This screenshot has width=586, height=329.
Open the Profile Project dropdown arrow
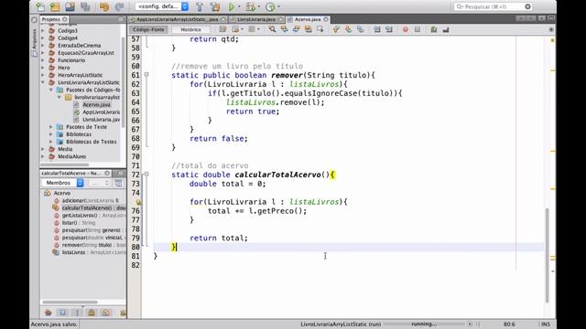pos(278,6)
